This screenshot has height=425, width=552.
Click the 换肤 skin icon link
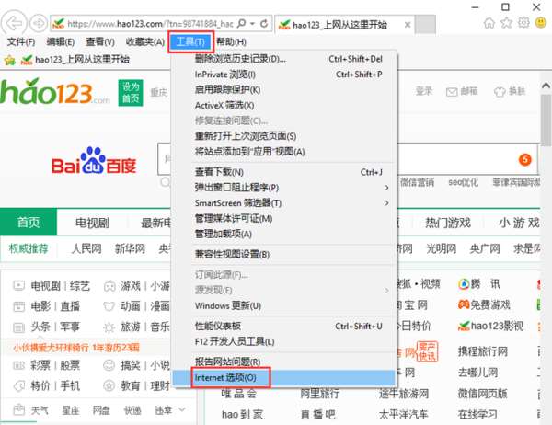click(510, 92)
